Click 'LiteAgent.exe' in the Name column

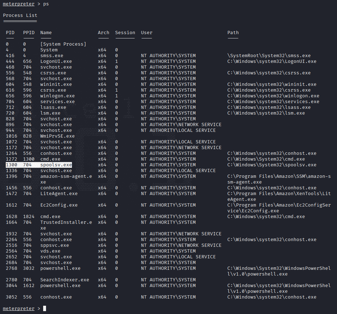pos(59,194)
